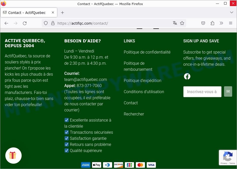Click the forward navigation arrow
The height and width of the screenshot is (169, 237).
16,23
